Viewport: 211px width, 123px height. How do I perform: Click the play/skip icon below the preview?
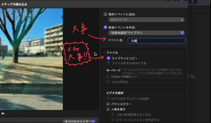pos(3,114)
